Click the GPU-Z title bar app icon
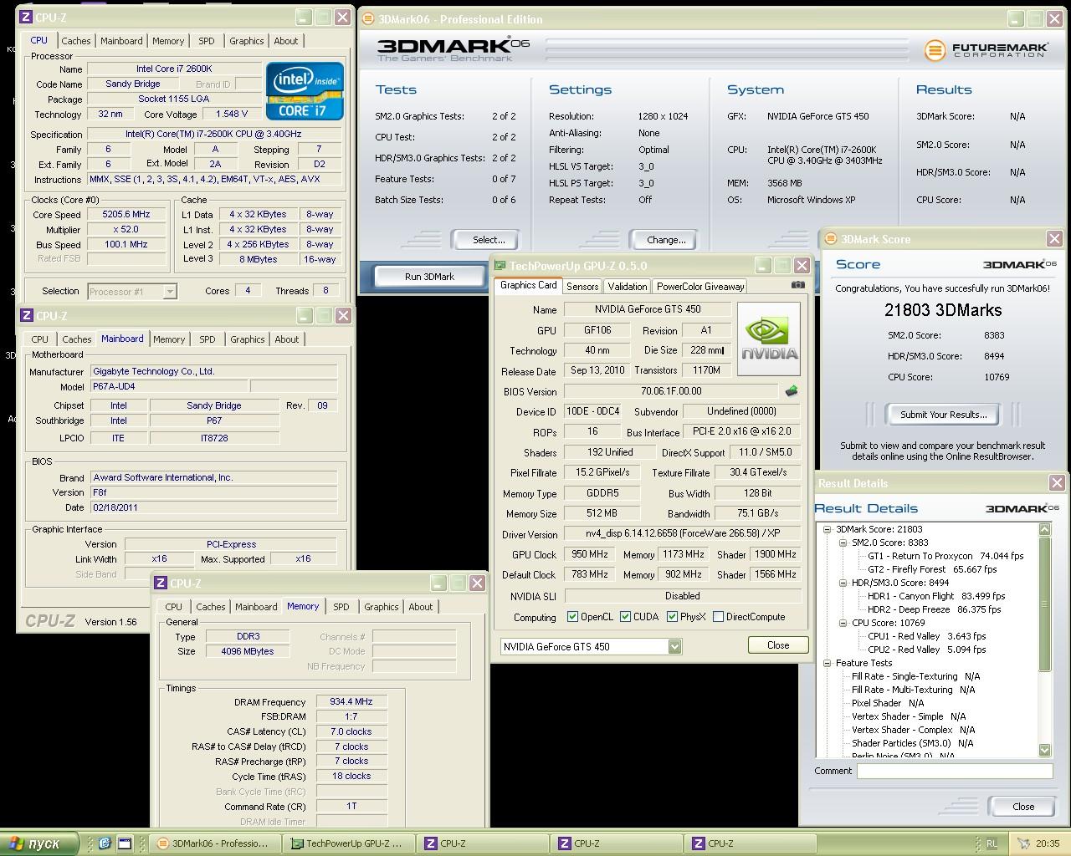 pyautogui.click(x=500, y=266)
